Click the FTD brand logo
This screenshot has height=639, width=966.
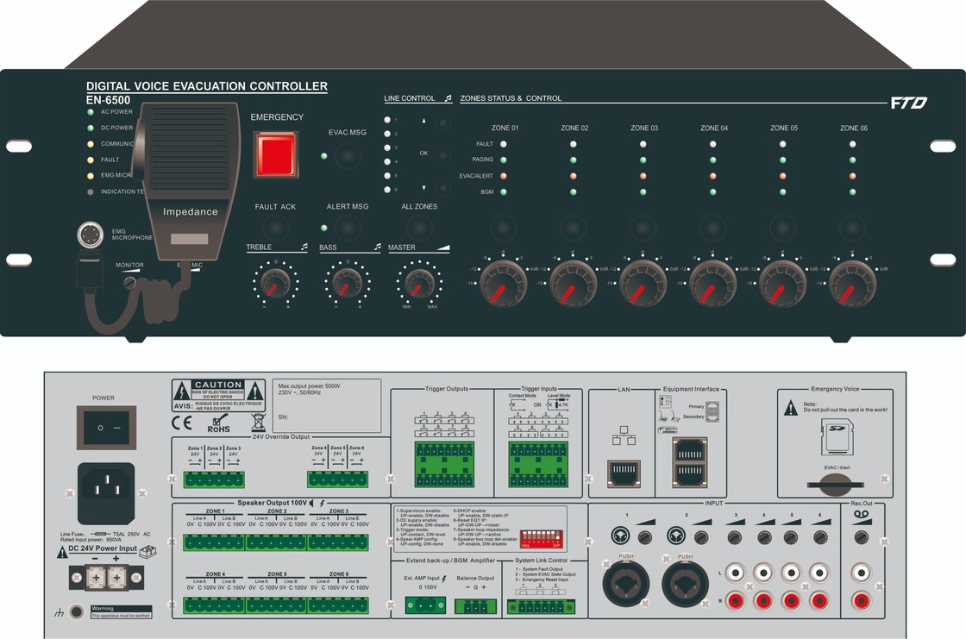tap(908, 103)
